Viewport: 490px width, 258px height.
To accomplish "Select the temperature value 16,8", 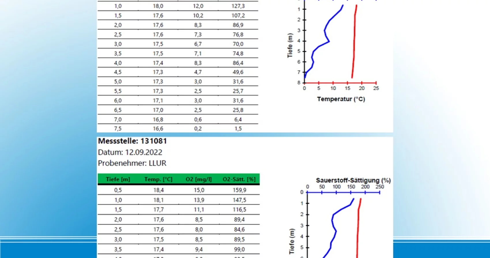I will click(x=158, y=120).
